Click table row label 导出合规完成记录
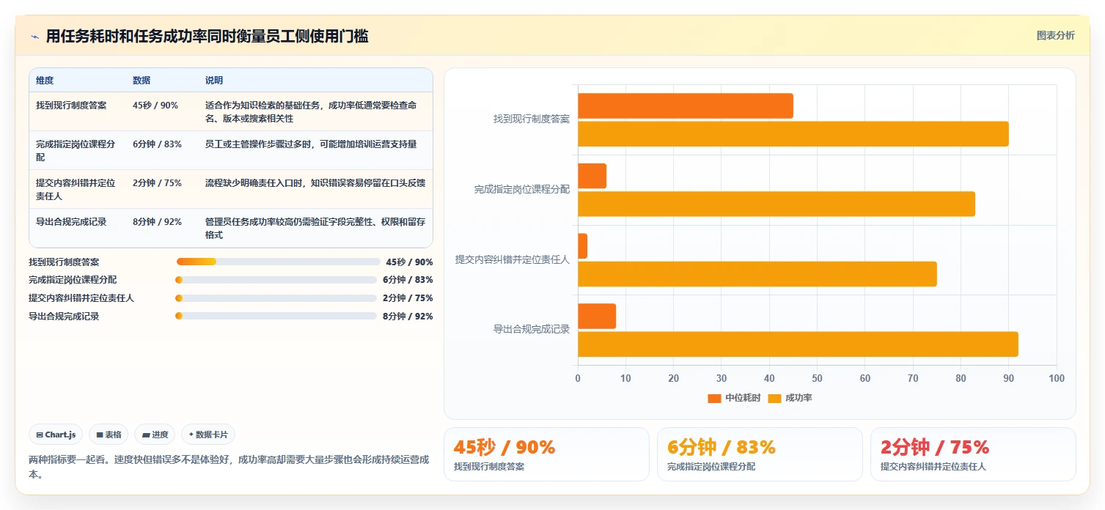 coord(71,222)
